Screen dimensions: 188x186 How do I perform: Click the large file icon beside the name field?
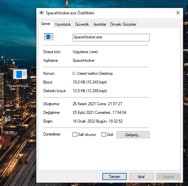coord(49,37)
